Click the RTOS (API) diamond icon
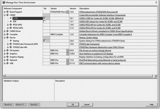This screenshot has width=160, height=109. pos(11,25)
